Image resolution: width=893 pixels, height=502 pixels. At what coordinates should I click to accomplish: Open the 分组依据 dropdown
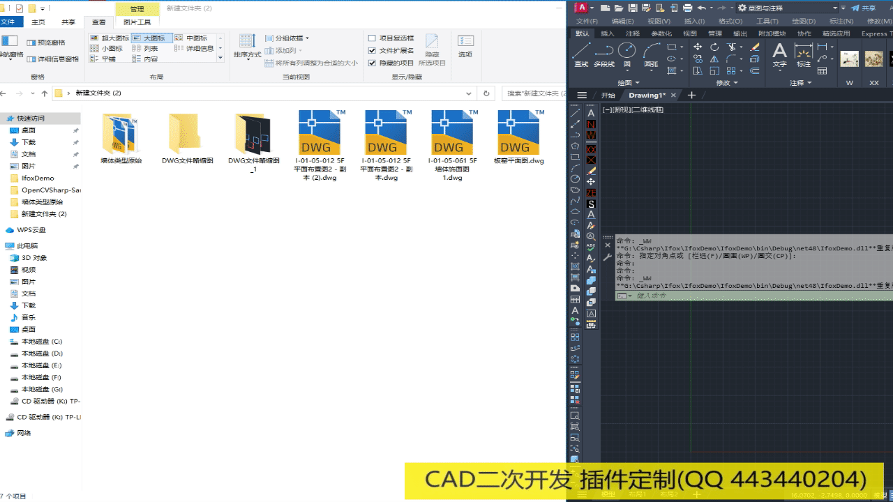tap(287, 38)
